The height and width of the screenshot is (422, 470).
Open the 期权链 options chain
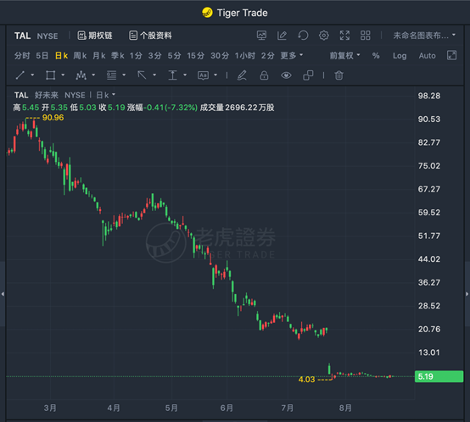95,36
